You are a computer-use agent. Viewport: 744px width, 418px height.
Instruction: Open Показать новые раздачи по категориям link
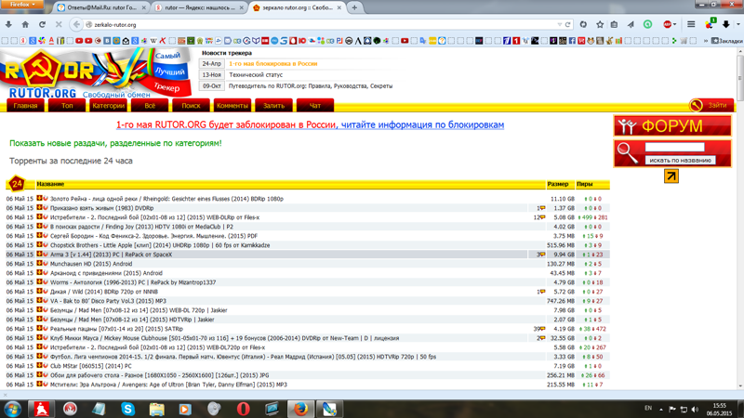[115, 143]
